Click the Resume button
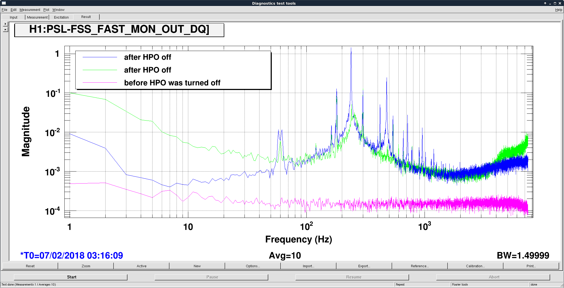Image resolution: width=564 pixels, height=288 pixels. point(352,277)
